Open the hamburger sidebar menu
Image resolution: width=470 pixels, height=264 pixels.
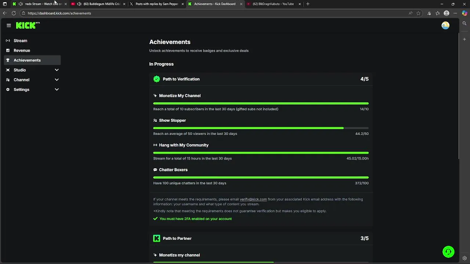pyautogui.click(x=9, y=25)
